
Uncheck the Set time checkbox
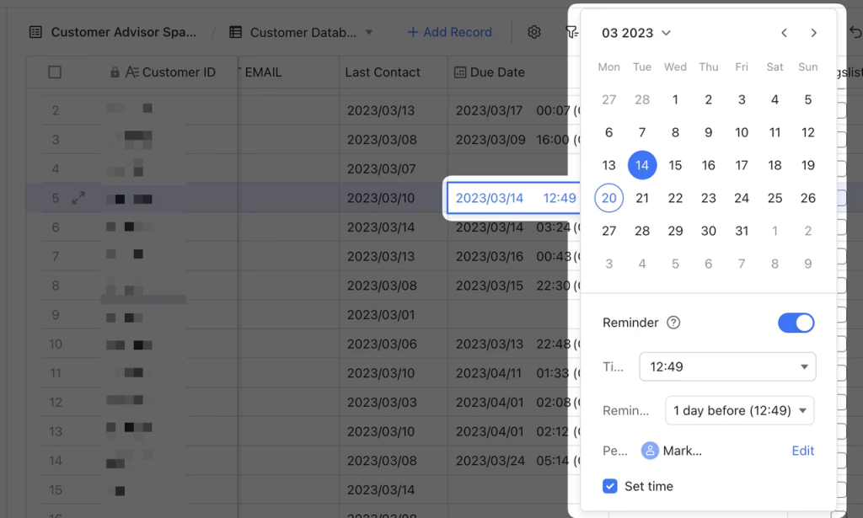[610, 486]
